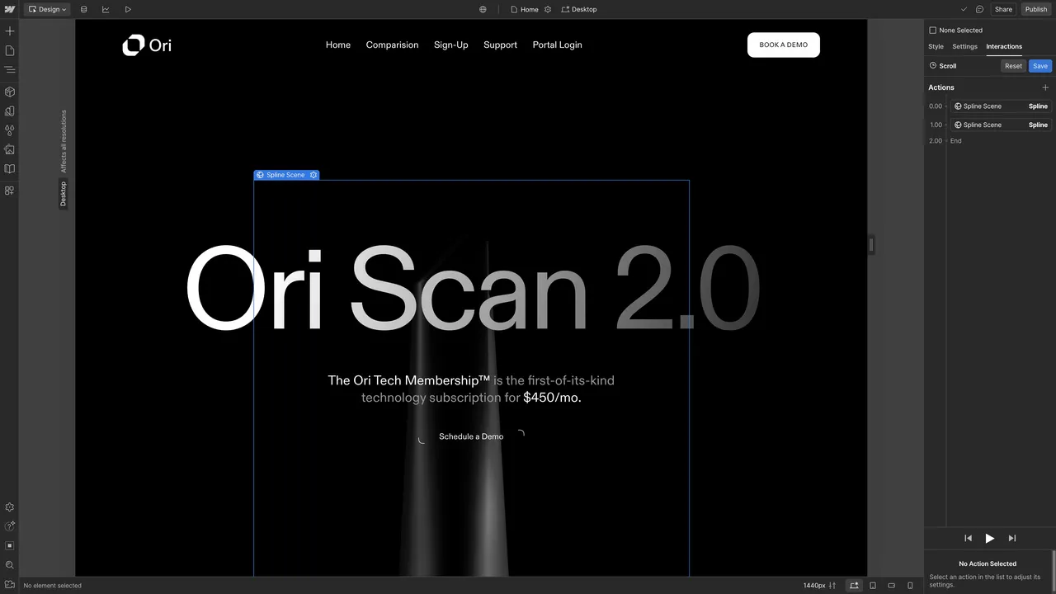Click the Spline Scene element label on canvas
This screenshot has height=594, width=1056.
pos(285,175)
